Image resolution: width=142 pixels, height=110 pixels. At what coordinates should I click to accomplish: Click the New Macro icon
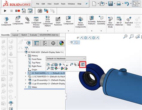point(24,11)
